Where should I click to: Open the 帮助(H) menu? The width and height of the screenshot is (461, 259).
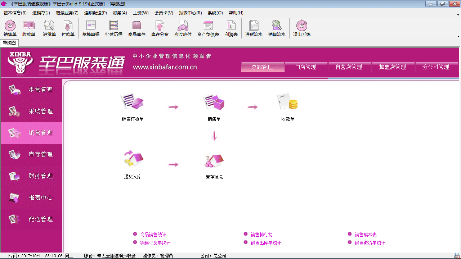pyautogui.click(x=236, y=13)
